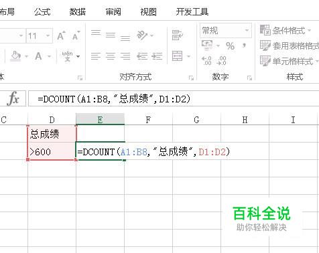Decrease the indent level
The width and height of the screenshot is (319, 253).
142,56
